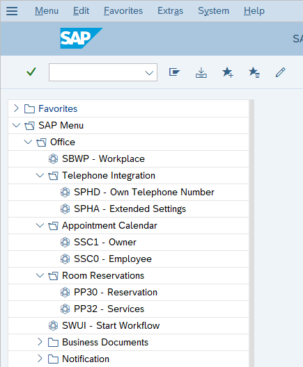This screenshot has width=303, height=367.
Task: Click the tree vertical scrollbar
Action: coord(251,233)
